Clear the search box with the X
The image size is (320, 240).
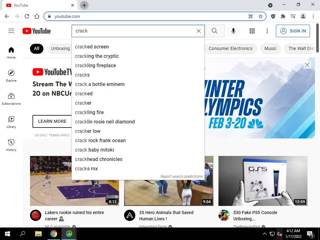(x=198, y=31)
